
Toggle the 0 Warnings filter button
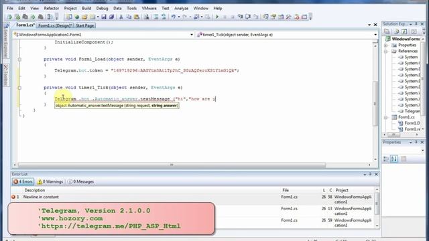pyautogui.click(x=50, y=181)
